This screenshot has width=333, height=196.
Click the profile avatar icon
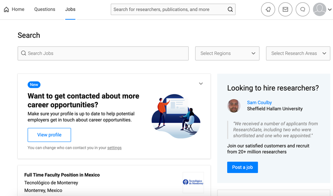(320, 10)
